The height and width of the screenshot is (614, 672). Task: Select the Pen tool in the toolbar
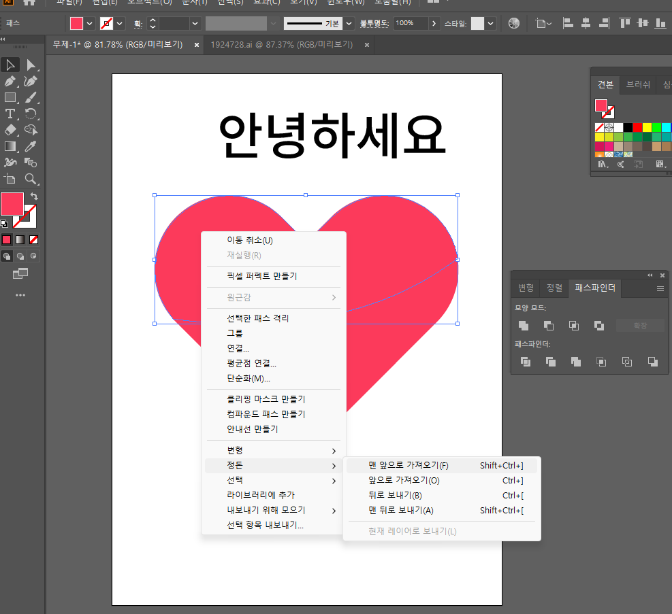10,81
